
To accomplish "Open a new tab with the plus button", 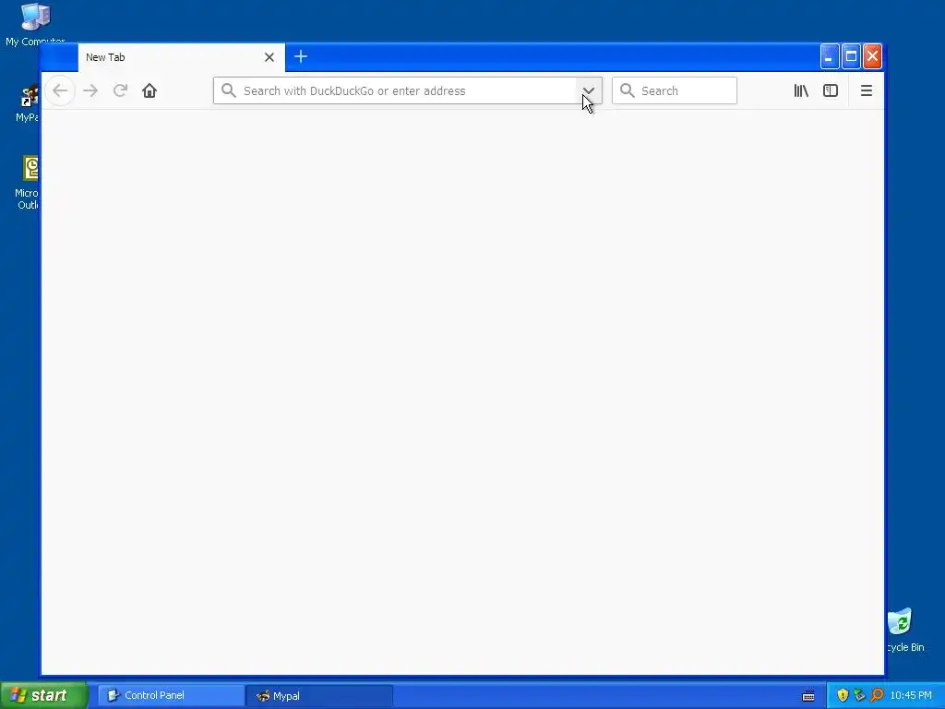I will point(301,56).
